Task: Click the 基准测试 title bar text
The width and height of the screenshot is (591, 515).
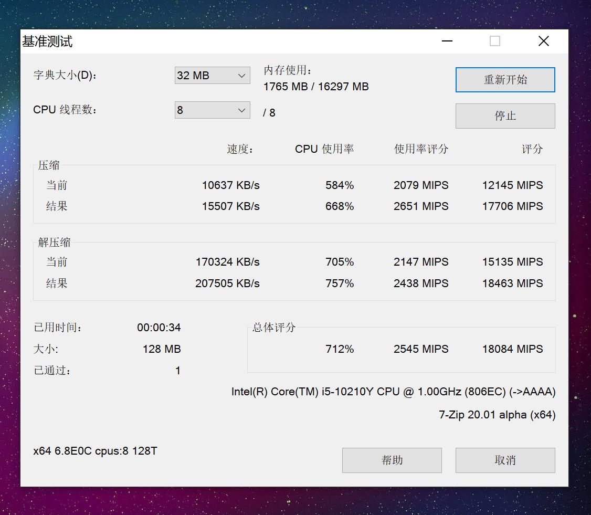Action: click(x=47, y=42)
